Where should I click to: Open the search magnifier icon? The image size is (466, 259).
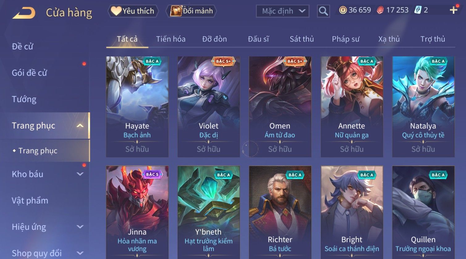[x=323, y=11]
